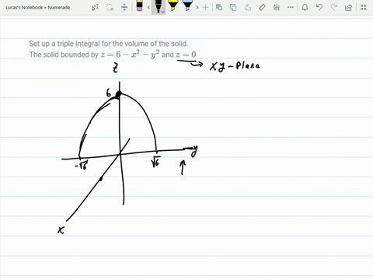Open the more options ellipsis menu
The height and width of the screenshot is (280, 373).
[291, 7]
